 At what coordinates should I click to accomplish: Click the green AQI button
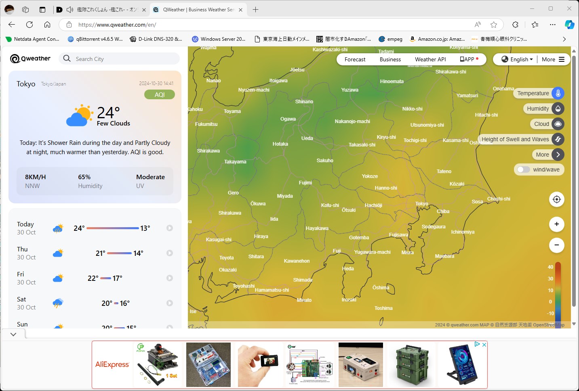[x=160, y=94]
